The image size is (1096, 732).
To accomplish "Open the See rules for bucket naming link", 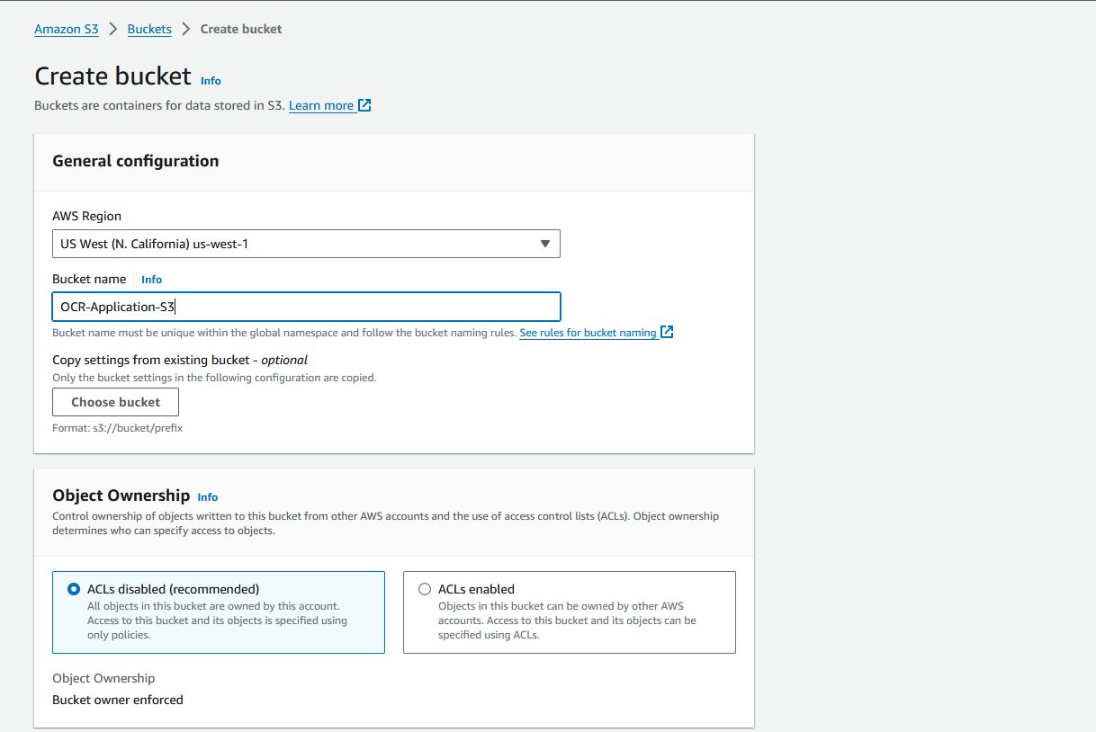I will [588, 333].
